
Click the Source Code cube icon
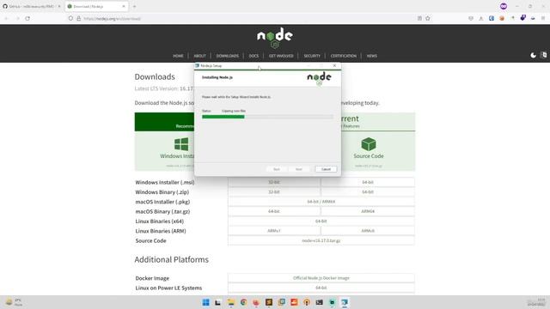pos(369,144)
